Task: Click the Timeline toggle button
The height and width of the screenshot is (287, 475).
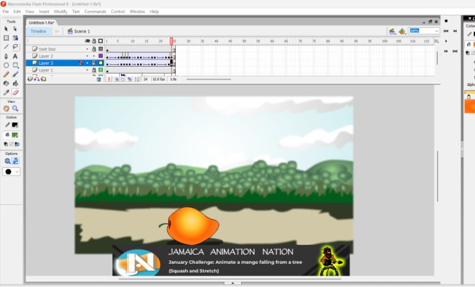Action: click(x=38, y=31)
